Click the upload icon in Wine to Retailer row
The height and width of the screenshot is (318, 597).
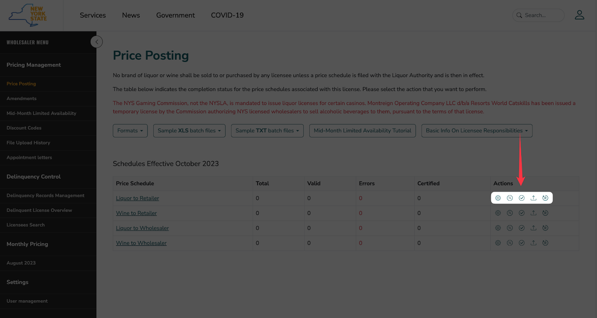[x=534, y=213]
